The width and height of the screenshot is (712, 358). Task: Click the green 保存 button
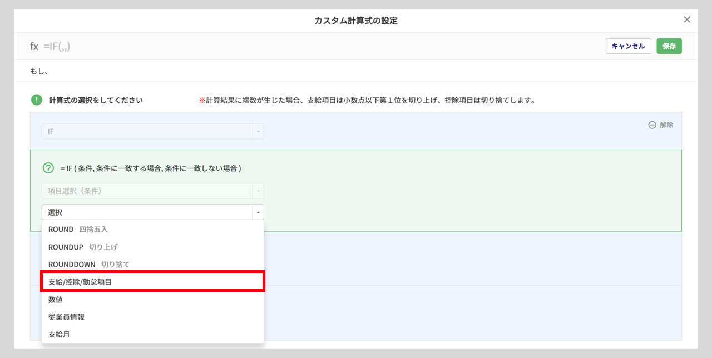click(x=669, y=46)
